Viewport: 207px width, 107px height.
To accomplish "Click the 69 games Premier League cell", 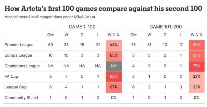I will click(x=51, y=45).
